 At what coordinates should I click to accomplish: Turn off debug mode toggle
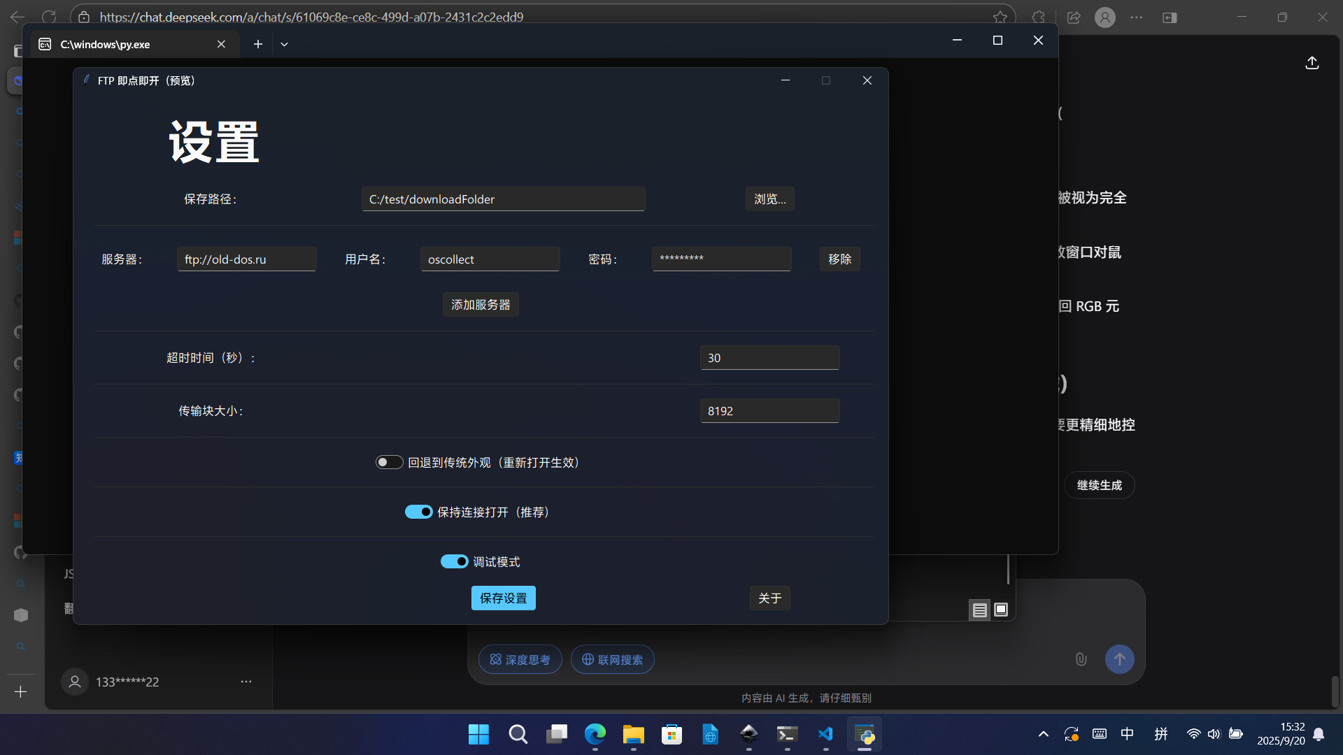[x=454, y=561]
